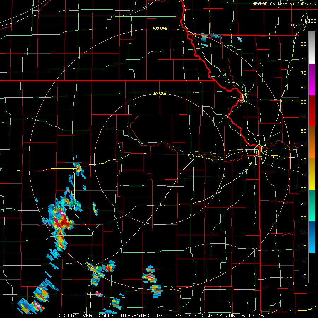Click the 0 value on the color scale
Viewport: 318px width, 318px height.
pos(305,276)
